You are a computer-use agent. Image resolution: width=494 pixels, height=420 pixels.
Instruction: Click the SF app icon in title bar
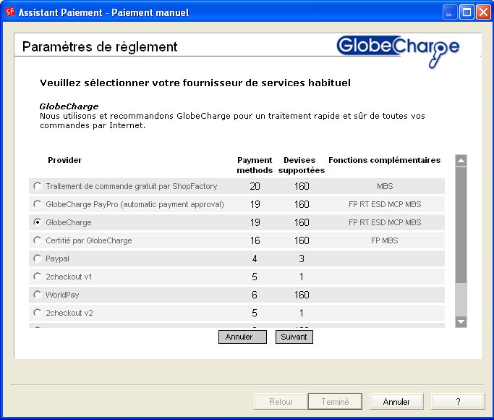pyautogui.click(x=10, y=12)
